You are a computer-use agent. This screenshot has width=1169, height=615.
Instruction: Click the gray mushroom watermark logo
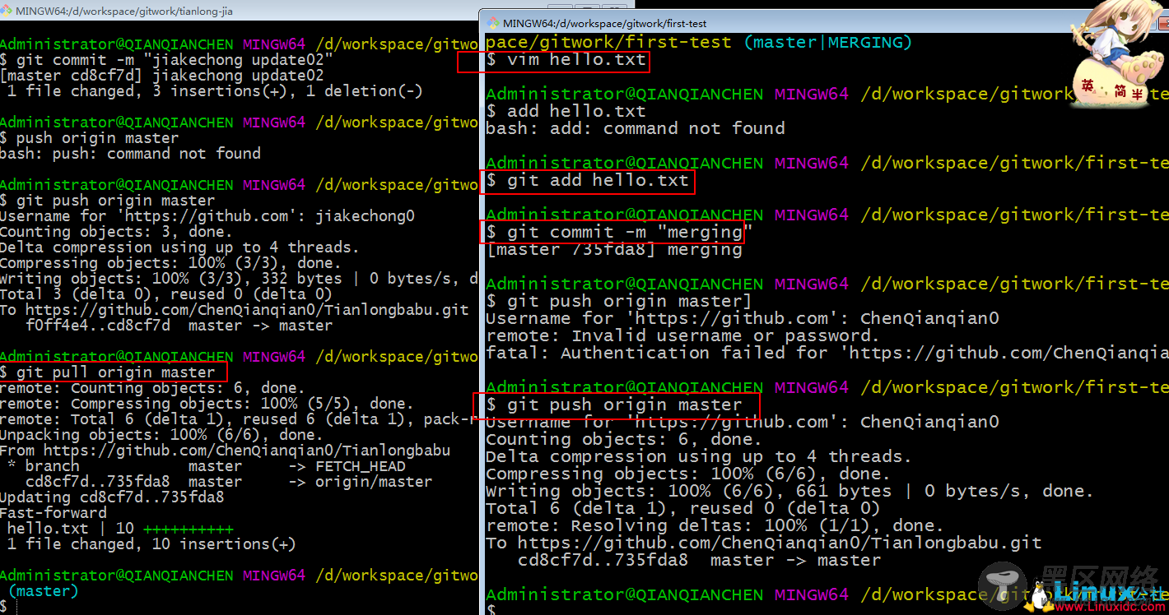(x=1003, y=585)
